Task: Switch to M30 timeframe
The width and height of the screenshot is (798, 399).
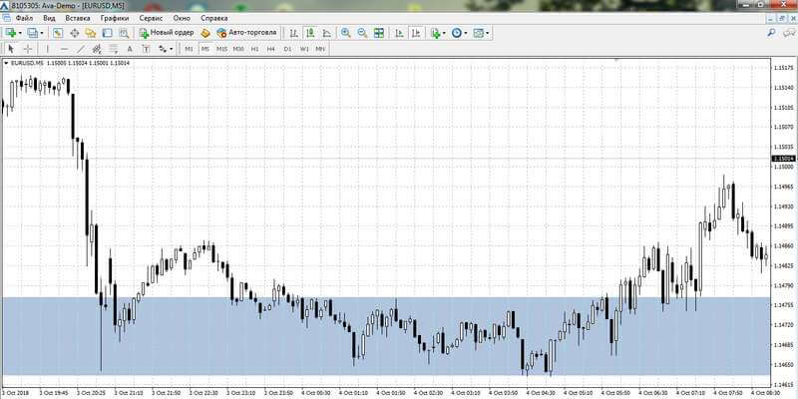Action: (x=238, y=49)
